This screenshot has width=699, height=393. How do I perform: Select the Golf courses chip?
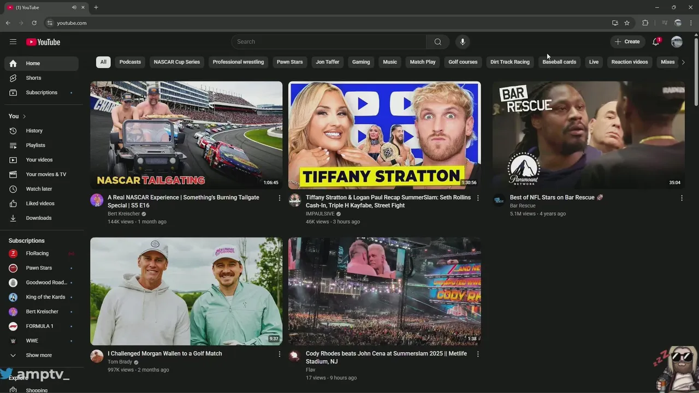click(x=463, y=62)
